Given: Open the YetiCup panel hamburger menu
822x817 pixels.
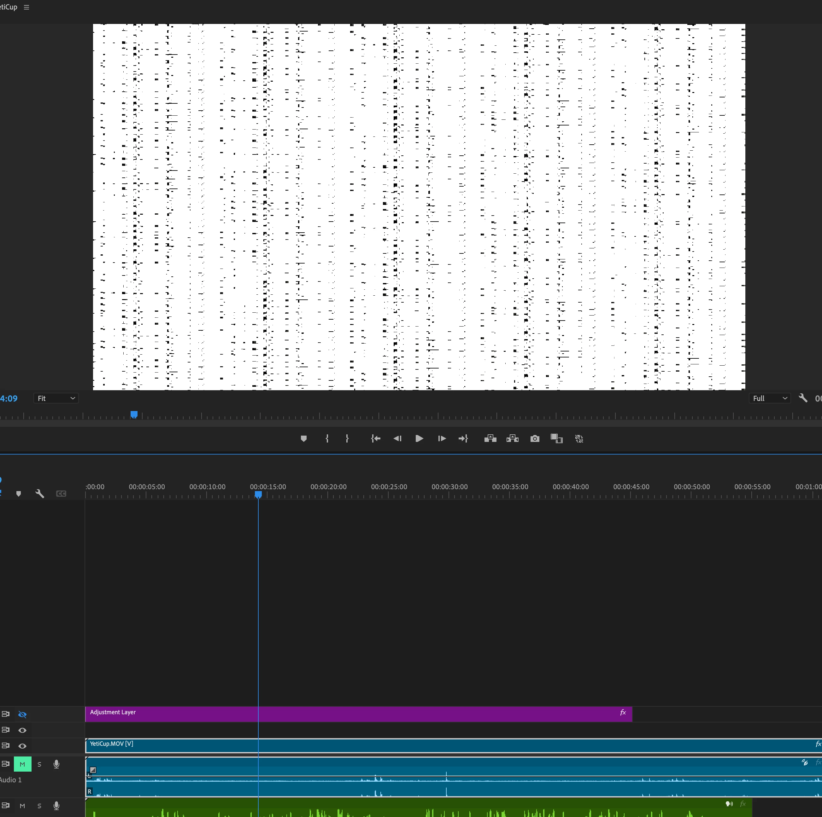Looking at the screenshot, I should 26,7.
